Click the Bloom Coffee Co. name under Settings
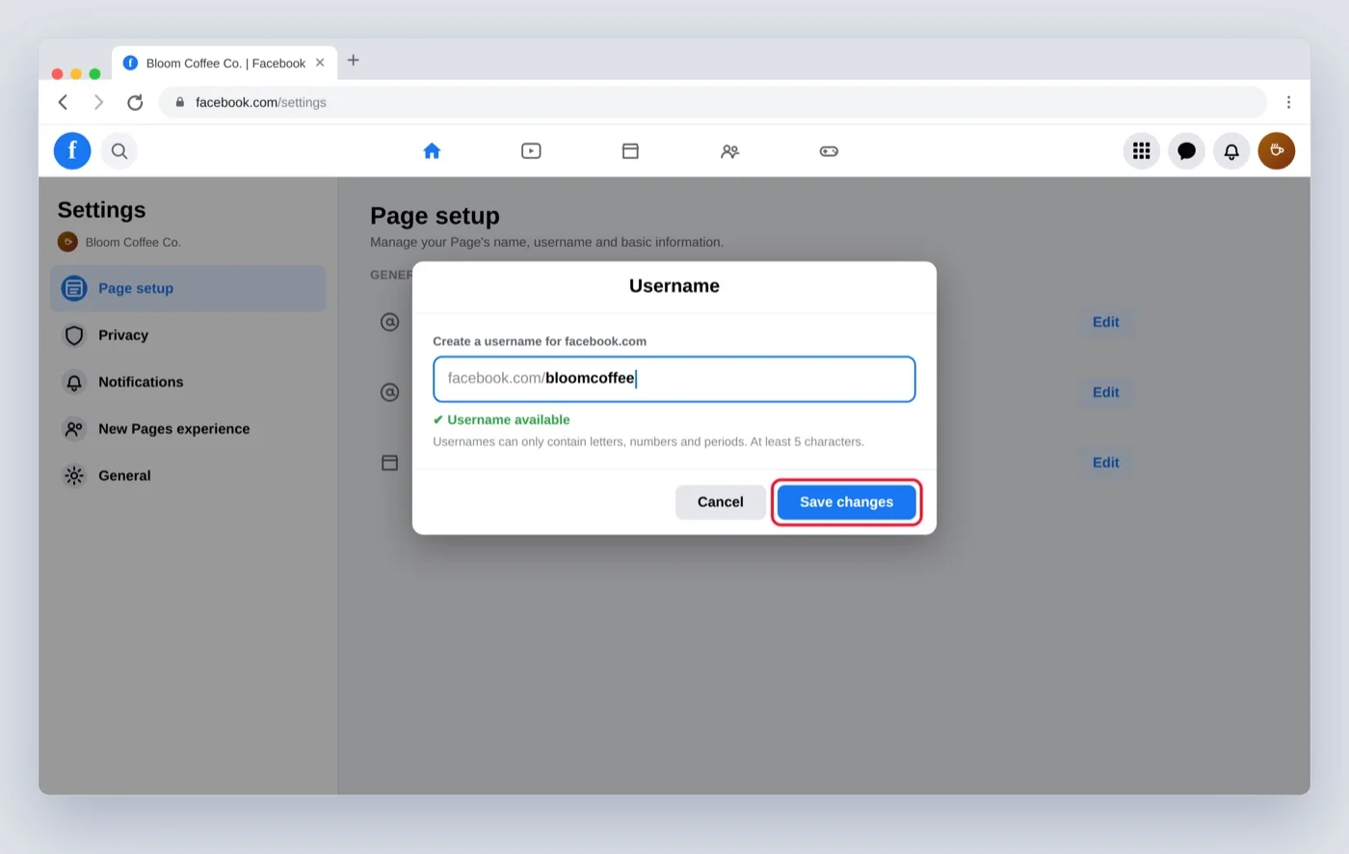The width and height of the screenshot is (1349, 854). [x=133, y=242]
